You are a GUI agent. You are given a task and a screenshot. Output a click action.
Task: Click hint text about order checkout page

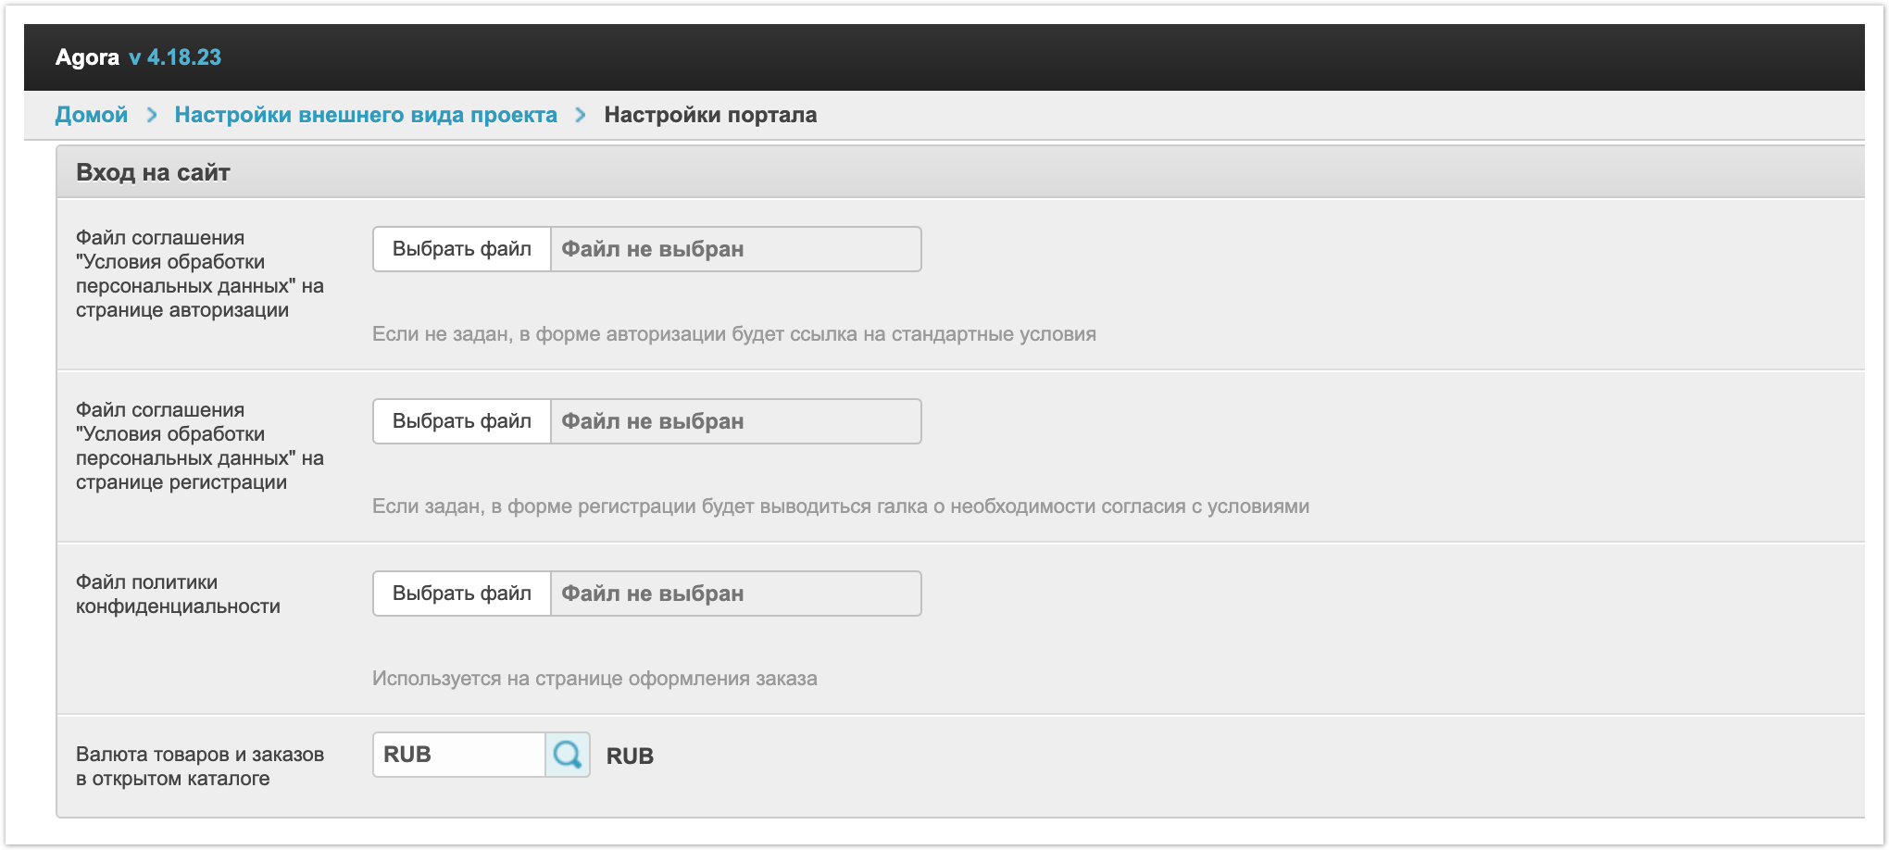click(594, 679)
